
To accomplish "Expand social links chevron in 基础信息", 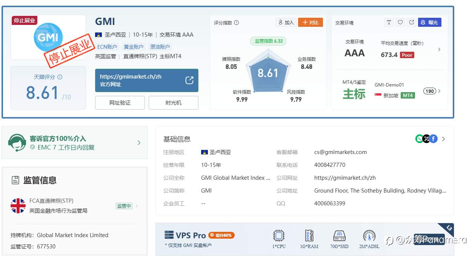I will click(x=443, y=139).
